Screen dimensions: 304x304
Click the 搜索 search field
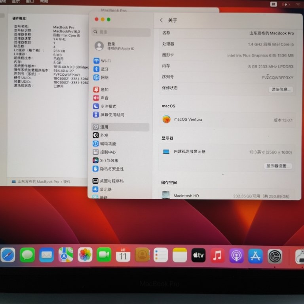(121, 32)
